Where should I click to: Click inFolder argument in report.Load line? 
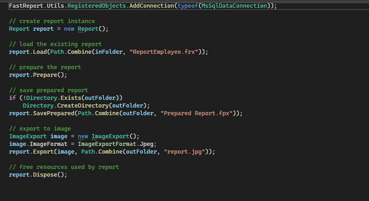click(109, 52)
